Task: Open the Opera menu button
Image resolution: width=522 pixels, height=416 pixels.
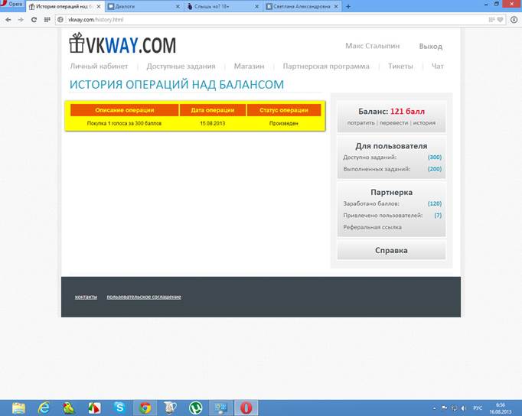Action: coord(12,5)
